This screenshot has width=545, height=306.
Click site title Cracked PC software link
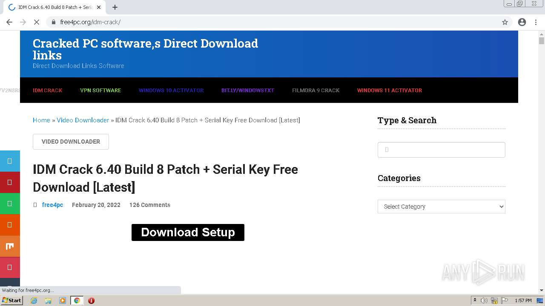click(x=145, y=49)
